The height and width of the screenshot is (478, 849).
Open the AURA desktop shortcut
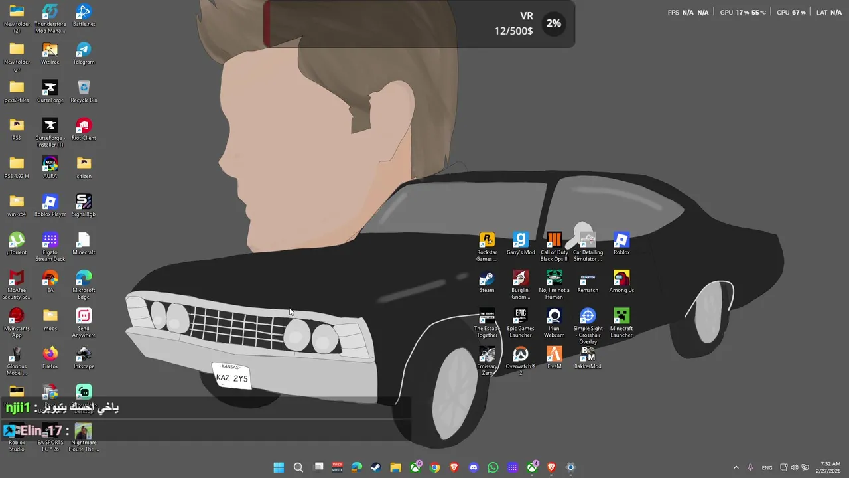click(x=50, y=167)
